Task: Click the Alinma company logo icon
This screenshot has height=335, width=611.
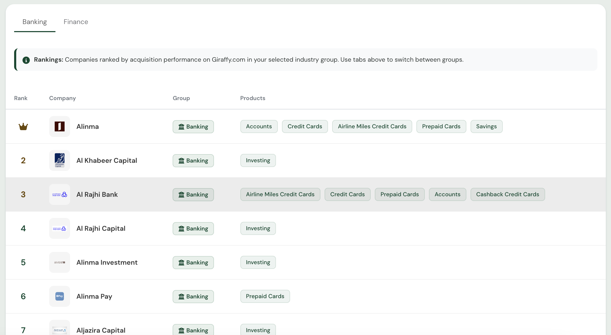Action: [x=60, y=126]
